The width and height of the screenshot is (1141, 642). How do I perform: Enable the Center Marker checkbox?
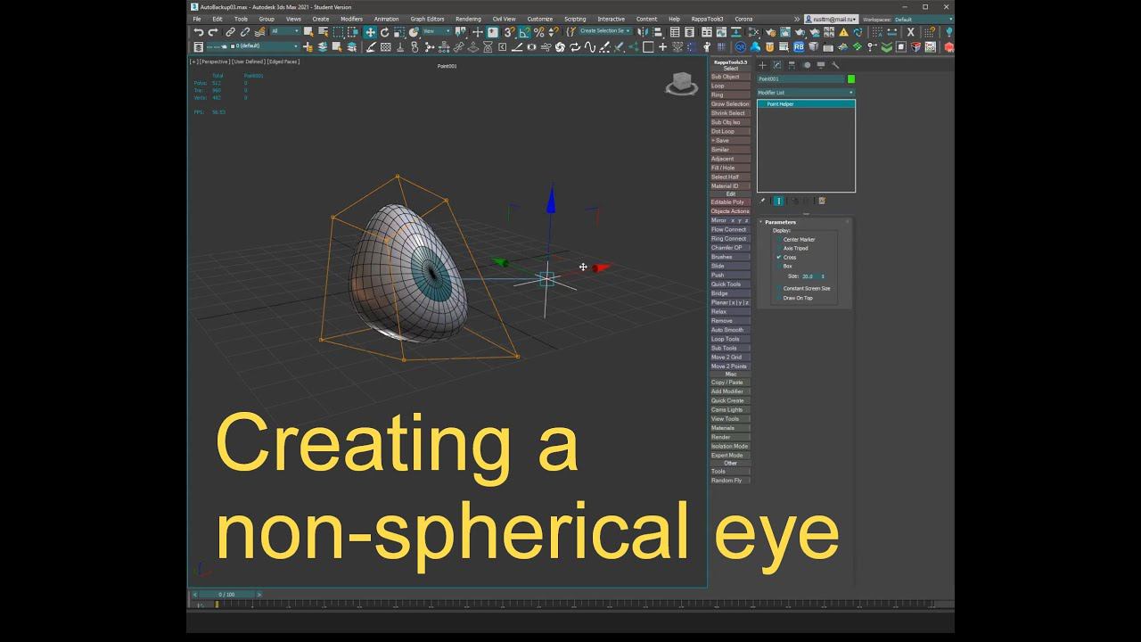click(779, 239)
